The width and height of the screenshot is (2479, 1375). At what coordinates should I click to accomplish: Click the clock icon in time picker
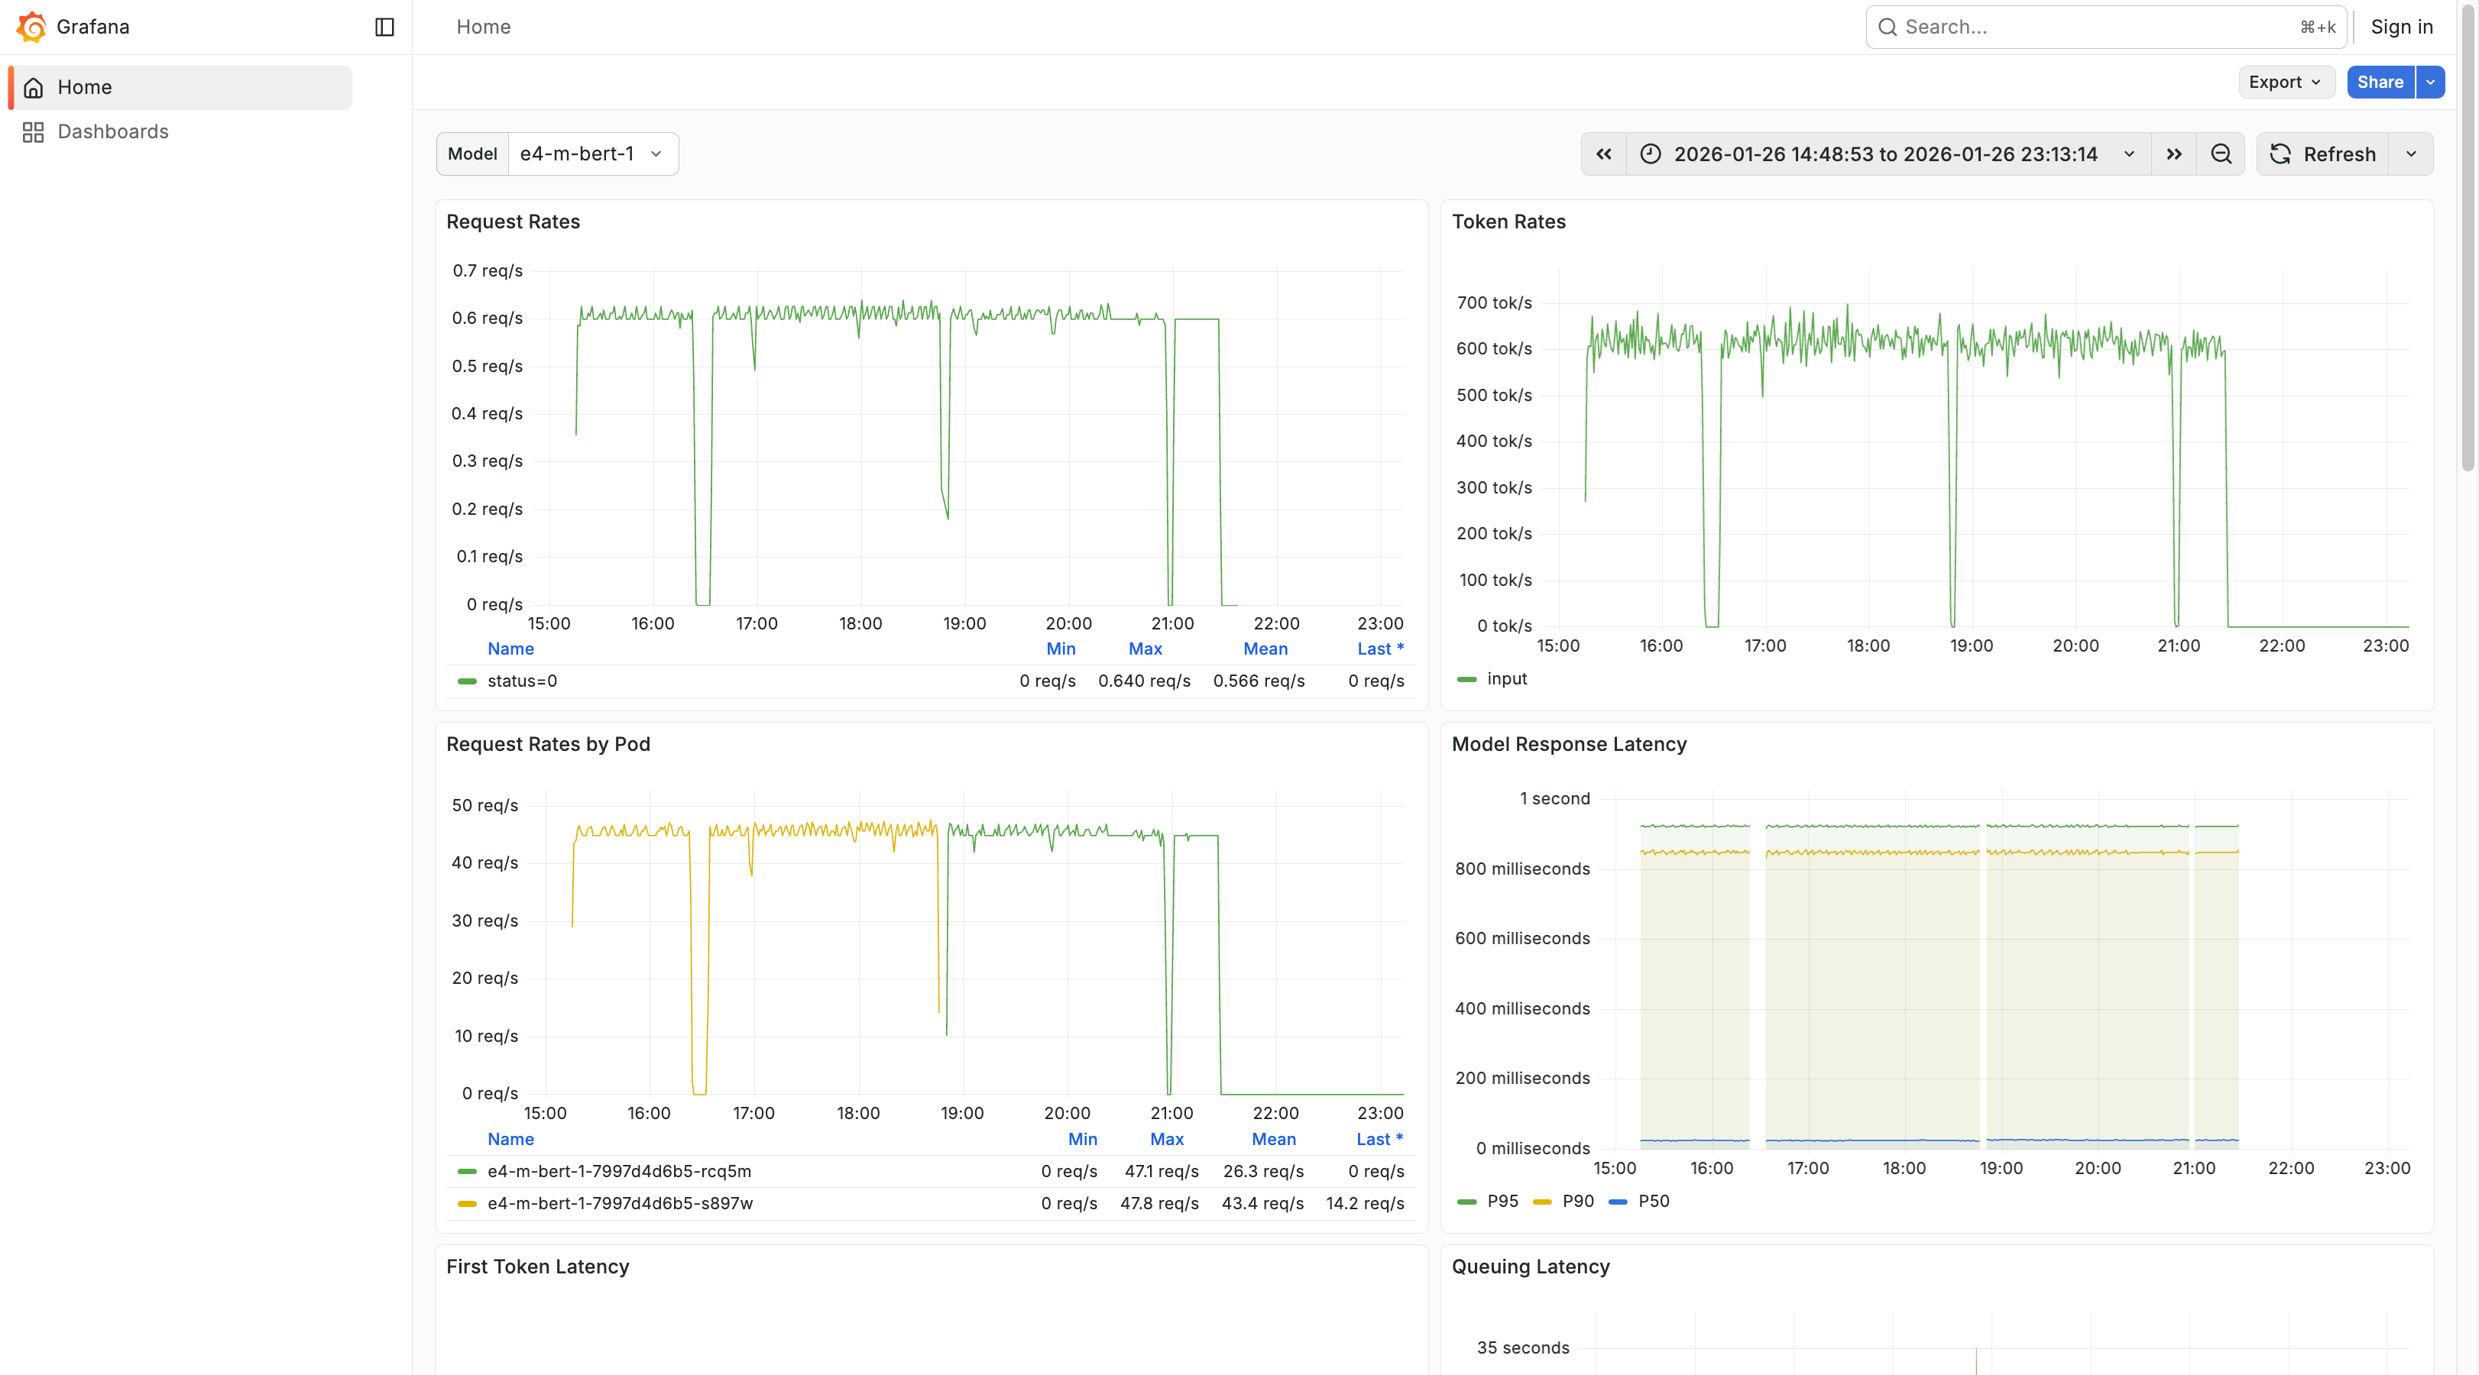pyautogui.click(x=1651, y=154)
